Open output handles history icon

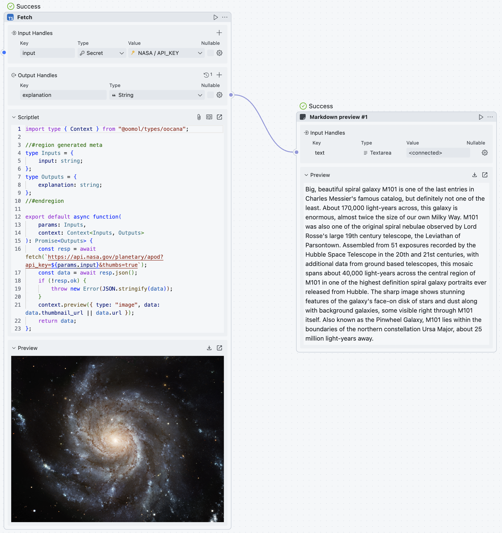(x=206, y=75)
